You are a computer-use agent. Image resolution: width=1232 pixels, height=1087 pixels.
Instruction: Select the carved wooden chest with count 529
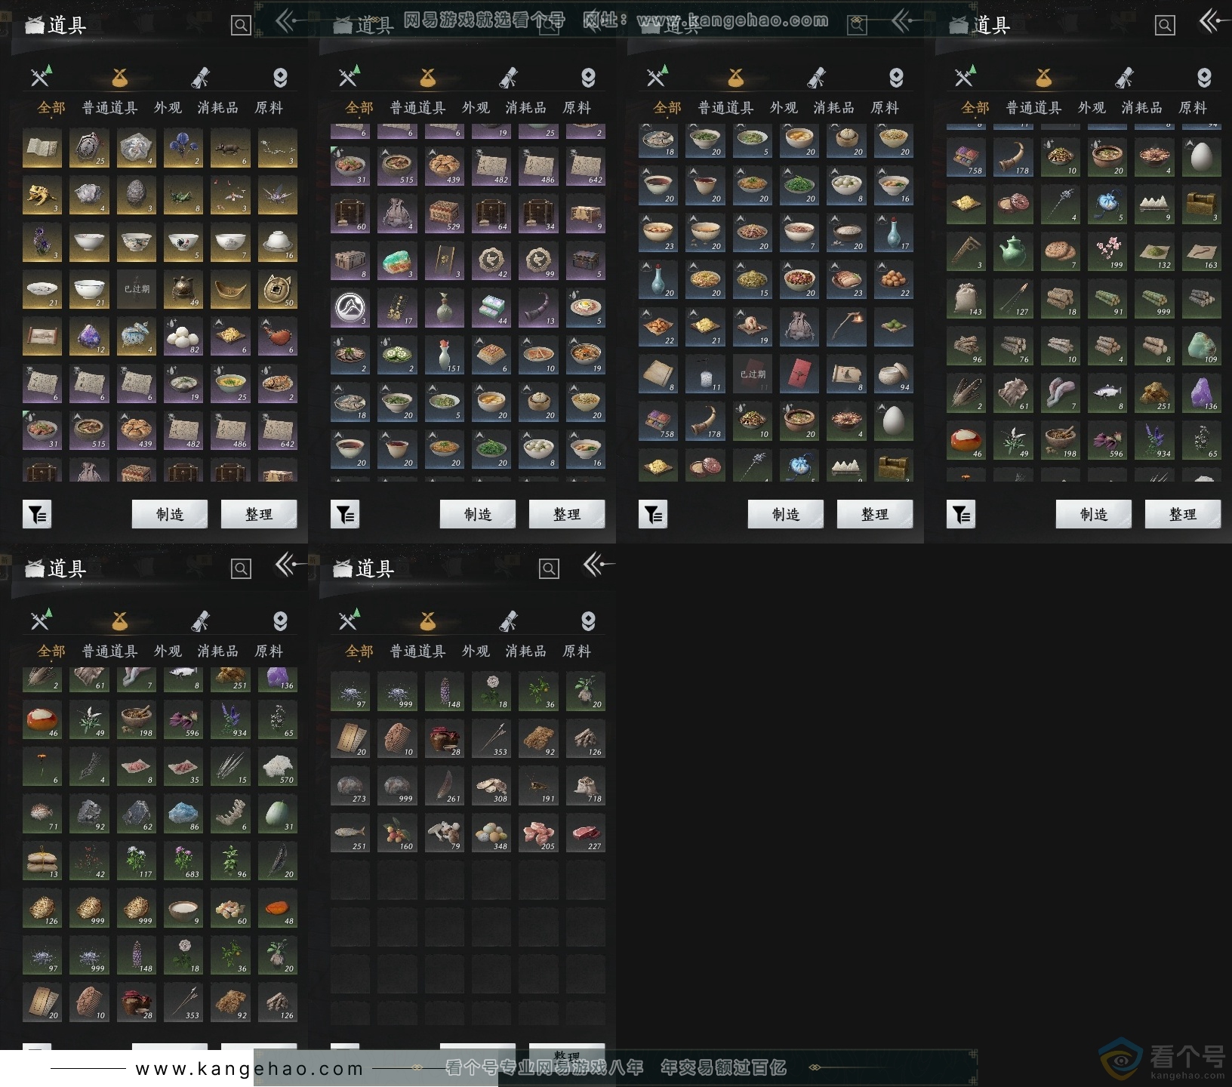coord(445,214)
